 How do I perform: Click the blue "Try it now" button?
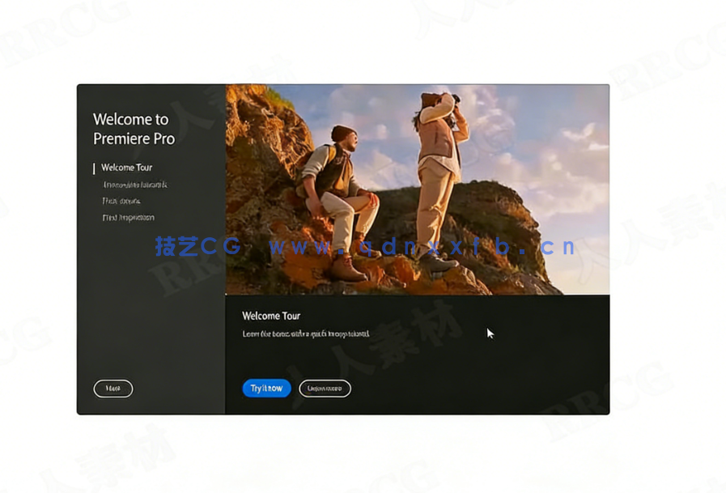[266, 389]
